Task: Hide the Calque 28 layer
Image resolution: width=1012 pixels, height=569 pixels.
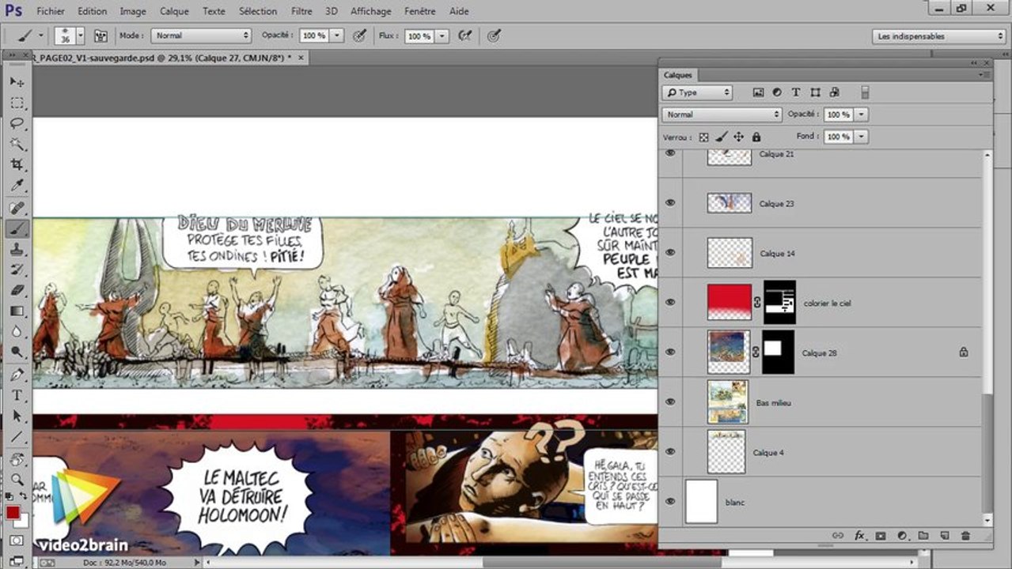Action: (x=670, y=352)
